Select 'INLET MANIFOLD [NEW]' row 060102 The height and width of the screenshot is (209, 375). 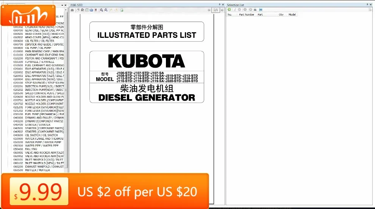click(x=39, y=163)
